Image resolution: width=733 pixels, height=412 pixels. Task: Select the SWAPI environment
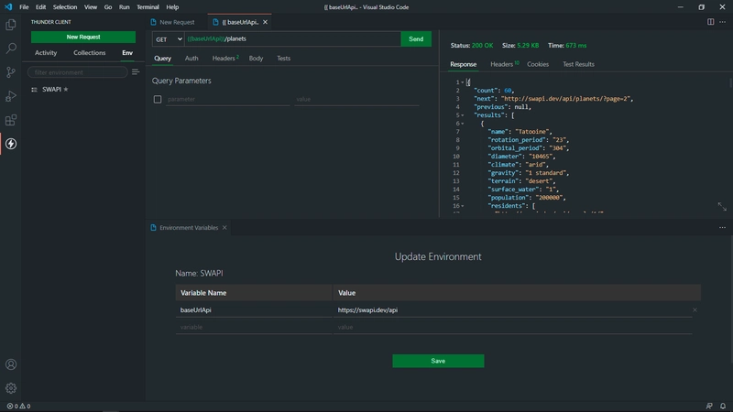[51, 89]
